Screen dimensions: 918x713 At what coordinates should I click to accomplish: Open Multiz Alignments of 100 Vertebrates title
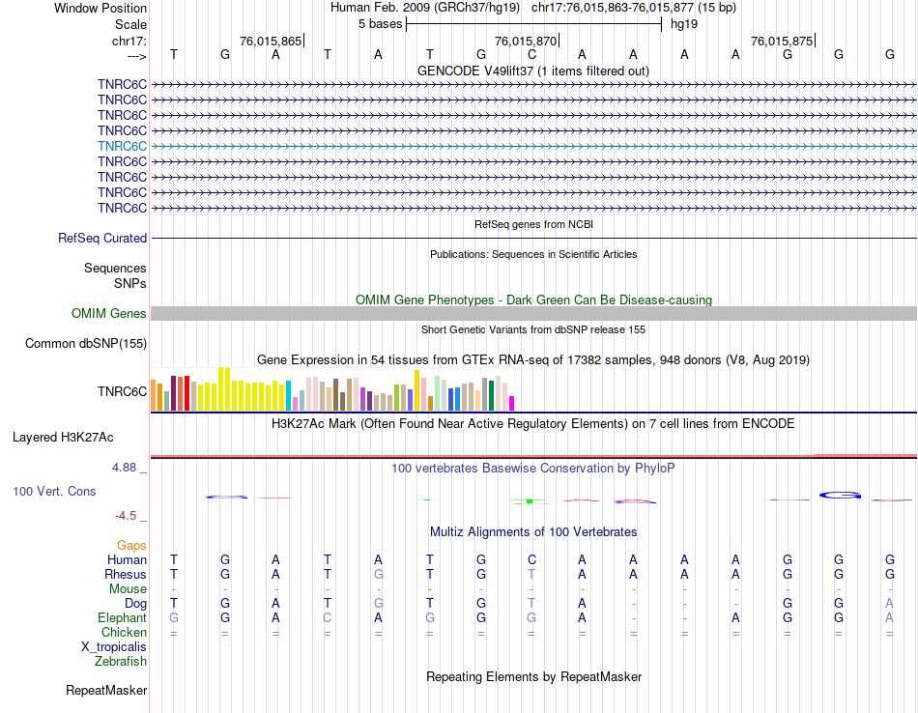point(533,532)
